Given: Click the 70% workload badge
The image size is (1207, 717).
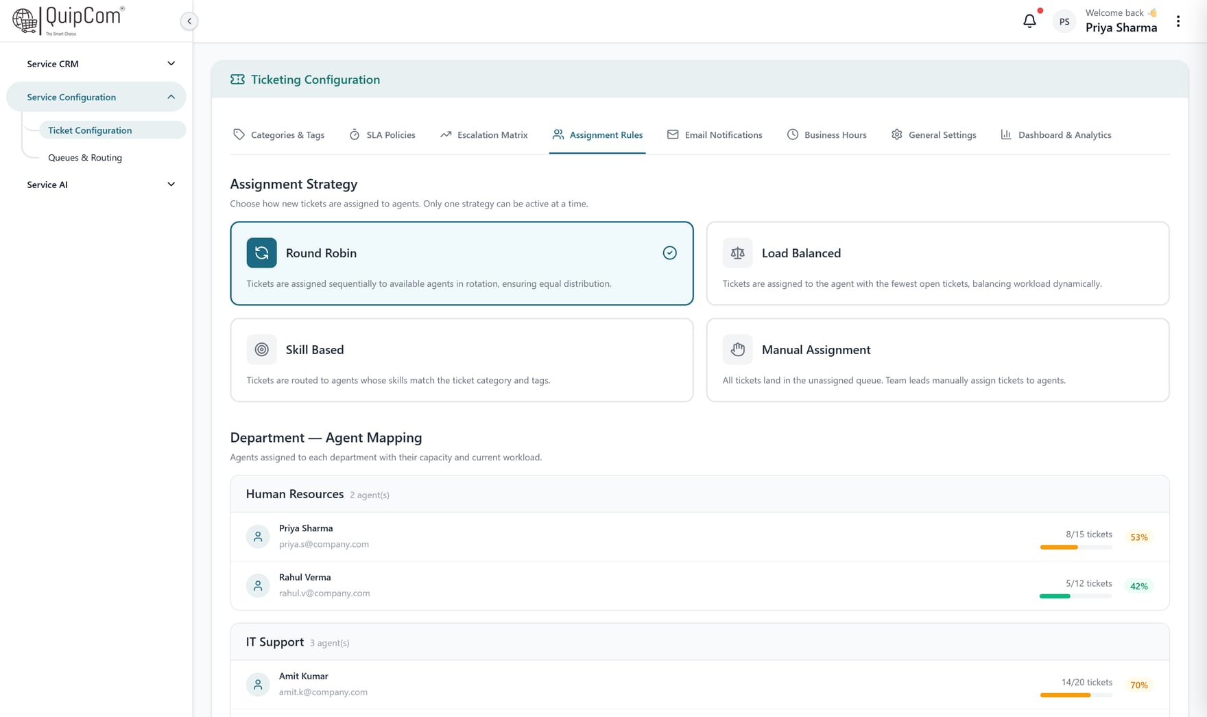Looking at the screenshot, I should coord(1138,685).
